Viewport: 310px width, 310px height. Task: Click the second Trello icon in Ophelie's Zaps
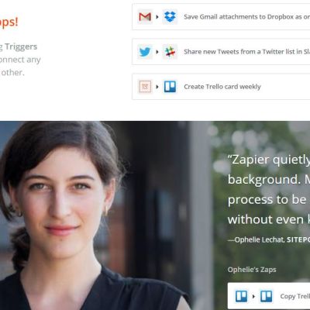tap(266, 296)
